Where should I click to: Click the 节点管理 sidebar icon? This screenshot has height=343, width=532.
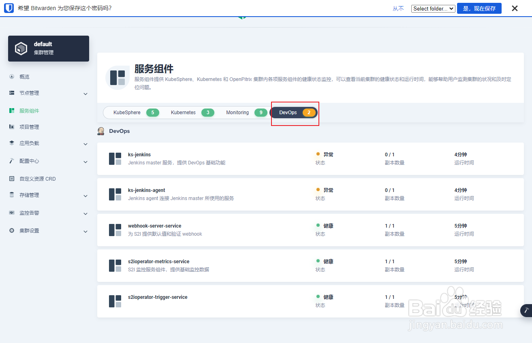[12, 93]
